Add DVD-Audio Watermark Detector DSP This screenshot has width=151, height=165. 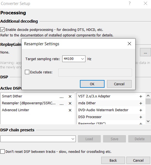141,110
